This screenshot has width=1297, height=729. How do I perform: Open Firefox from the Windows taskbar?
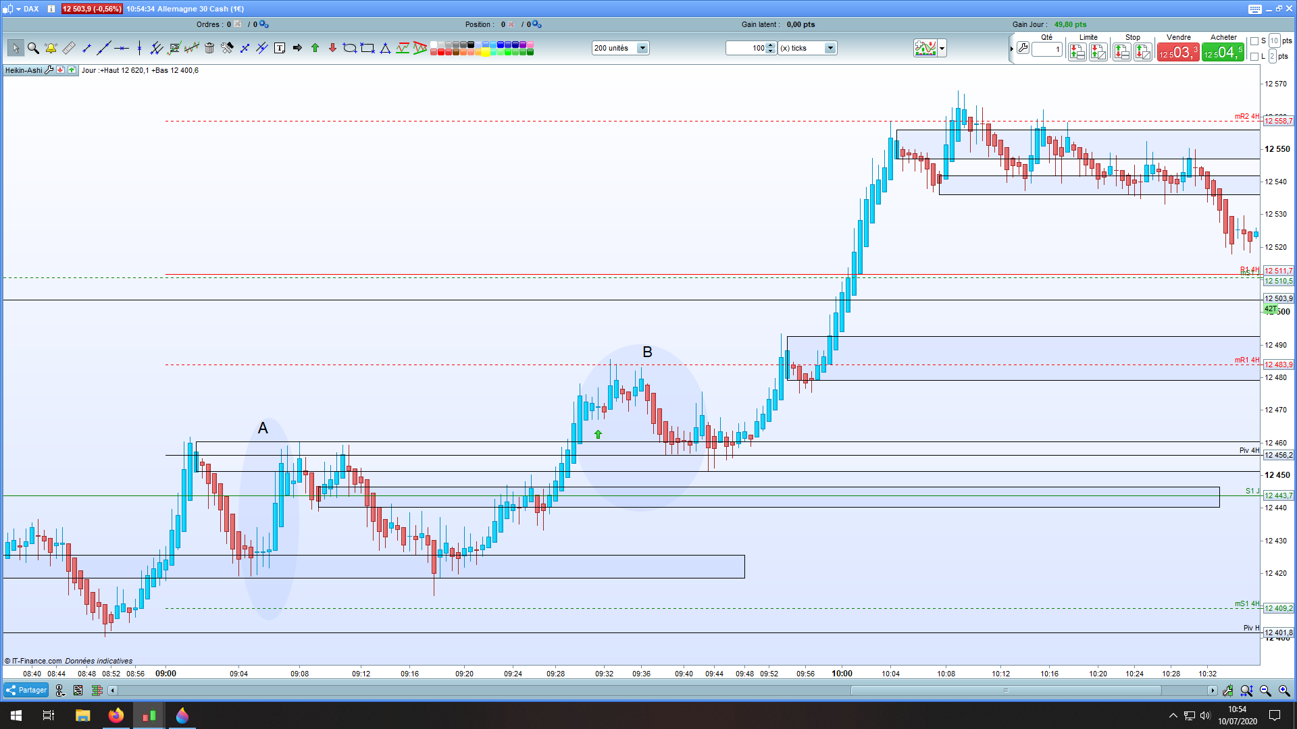coord(116,715)
